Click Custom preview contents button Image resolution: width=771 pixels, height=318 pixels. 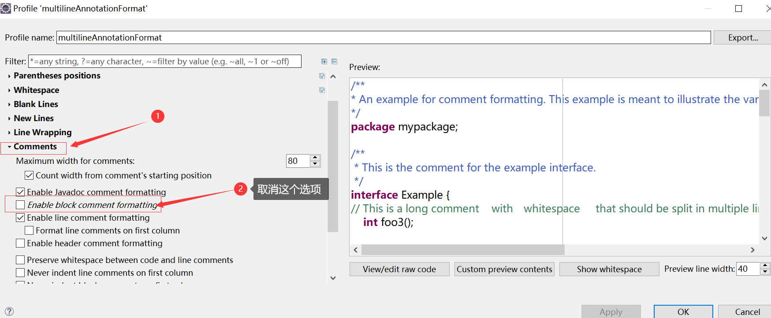click(504, 269)
